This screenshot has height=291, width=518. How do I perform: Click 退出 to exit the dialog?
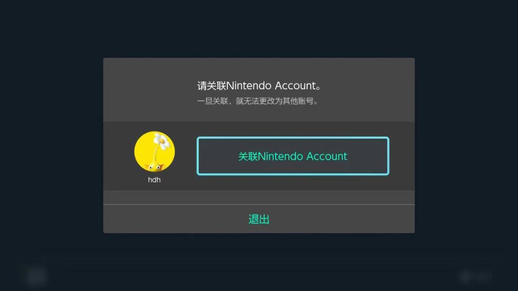[259, 219]
